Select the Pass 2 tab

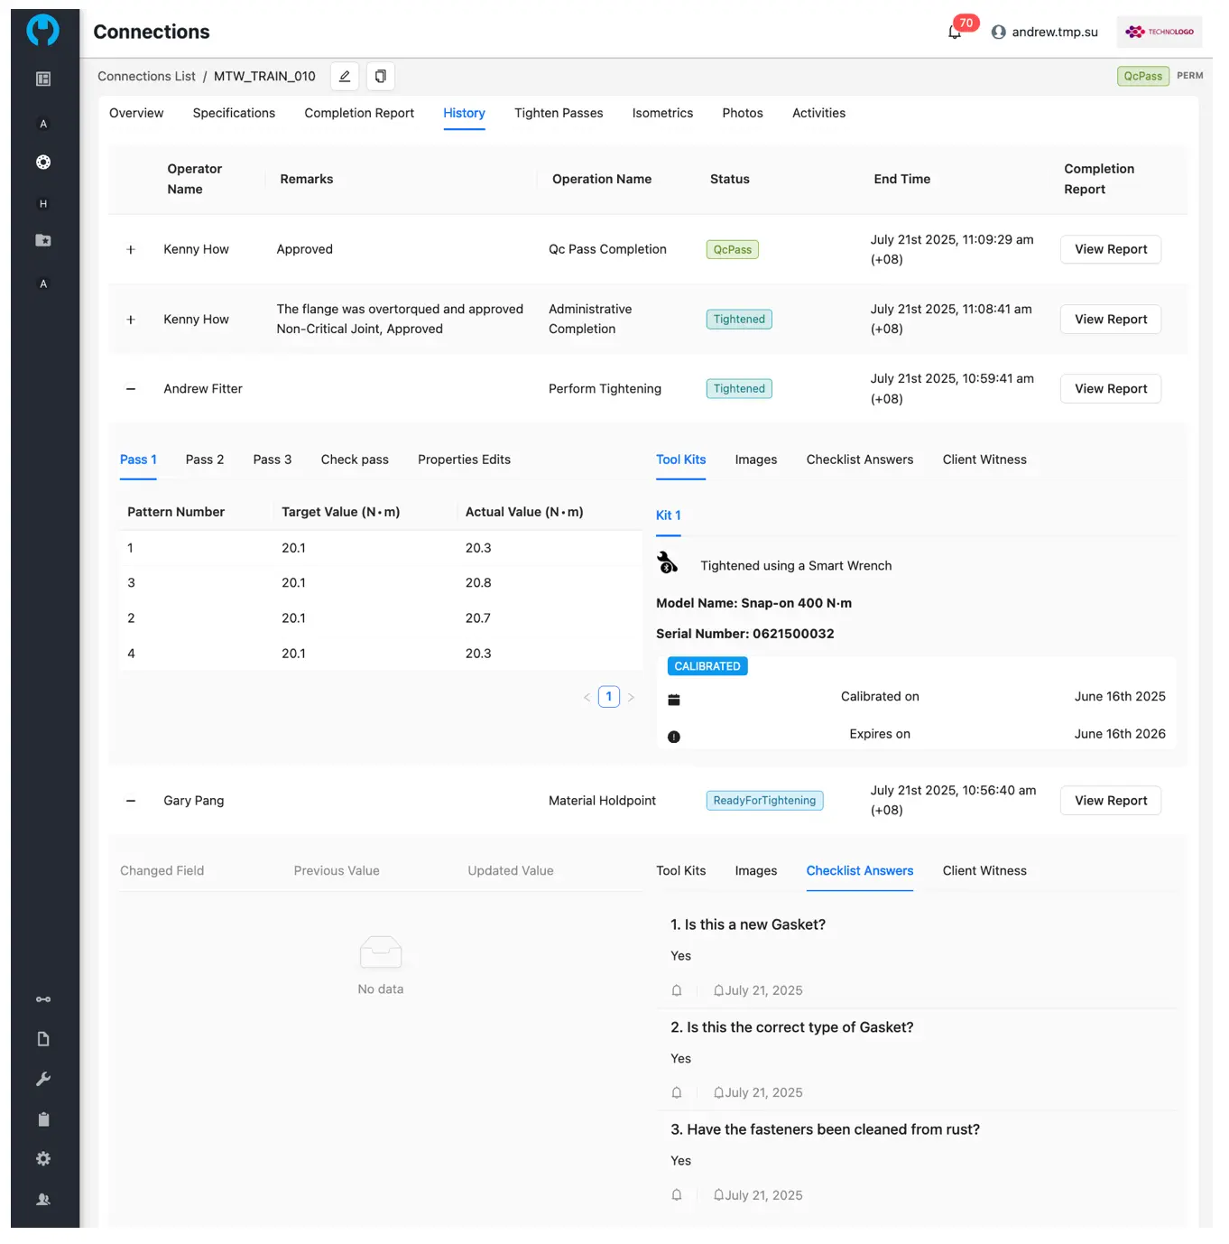point(205,460)
